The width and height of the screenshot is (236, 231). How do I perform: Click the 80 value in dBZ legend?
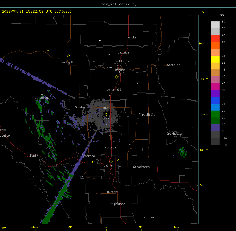coord(223,22)
